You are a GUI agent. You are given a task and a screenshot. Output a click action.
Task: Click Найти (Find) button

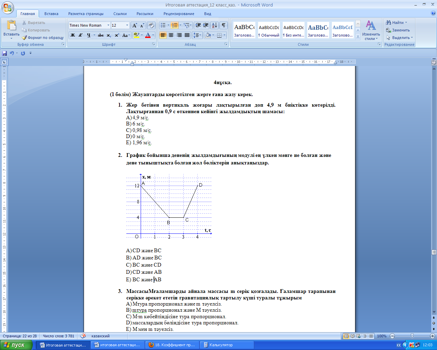click(396, 23)
